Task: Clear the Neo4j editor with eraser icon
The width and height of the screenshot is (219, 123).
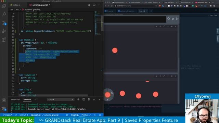Action: tap(173, 19)
